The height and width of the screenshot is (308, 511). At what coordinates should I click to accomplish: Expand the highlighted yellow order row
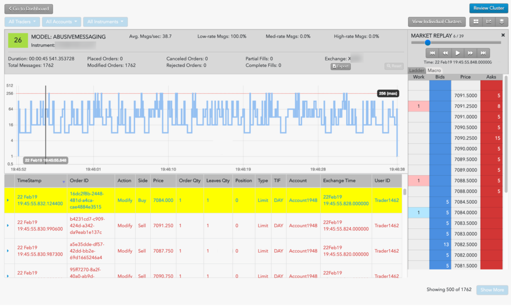(8, 200)
